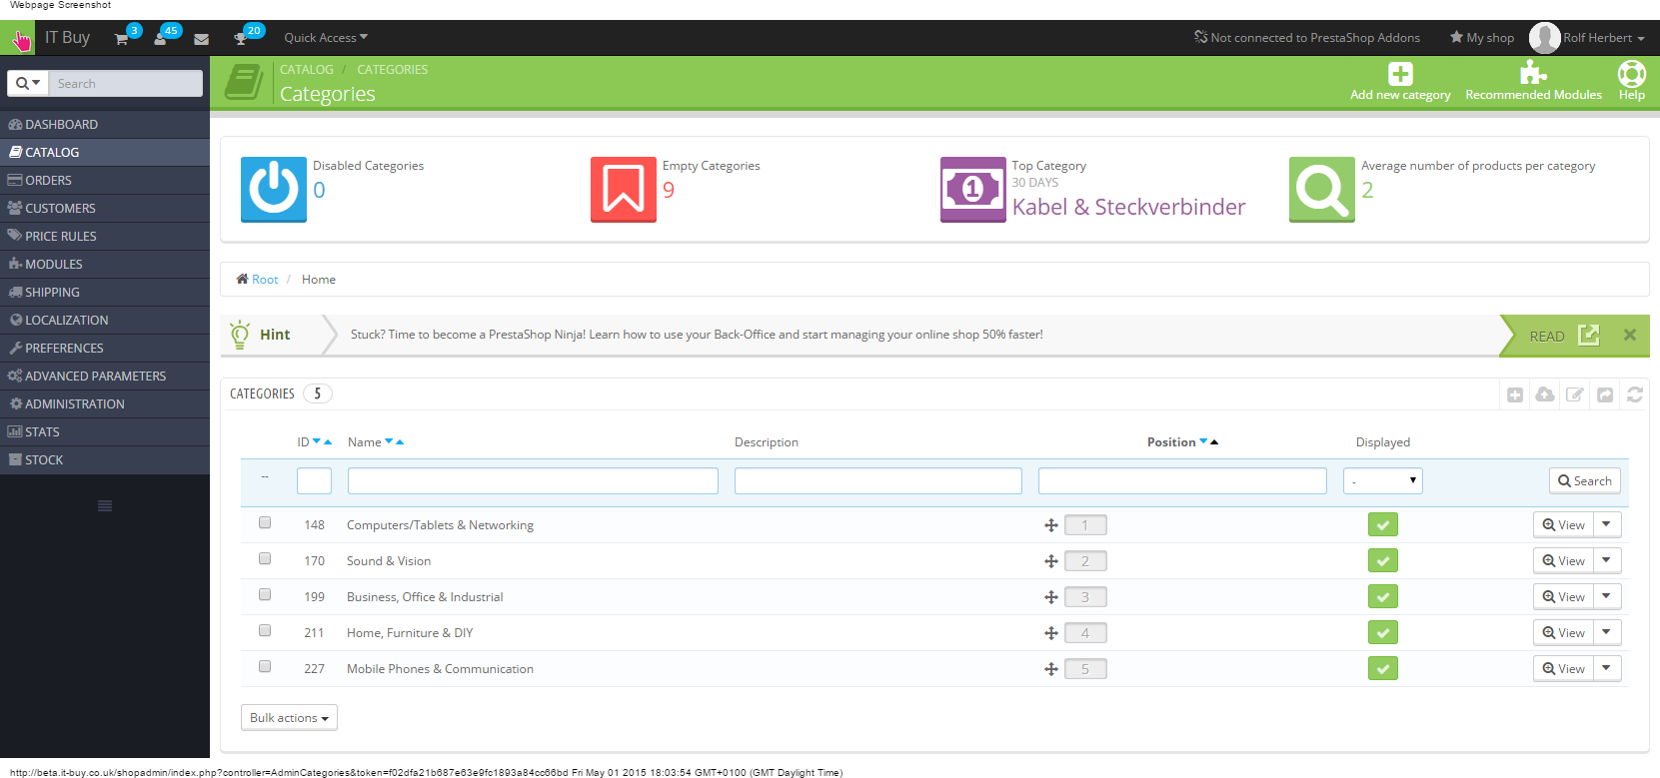Screen dimensions: 1660x778
Task: Click the Disabled Categories power icon
Action: 274,189
